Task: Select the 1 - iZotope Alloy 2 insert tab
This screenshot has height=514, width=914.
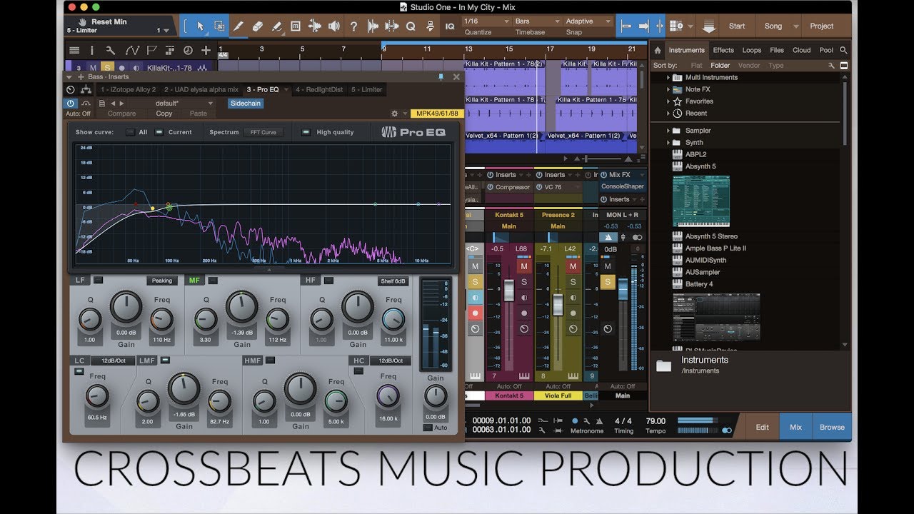Action: click(128, 90)
